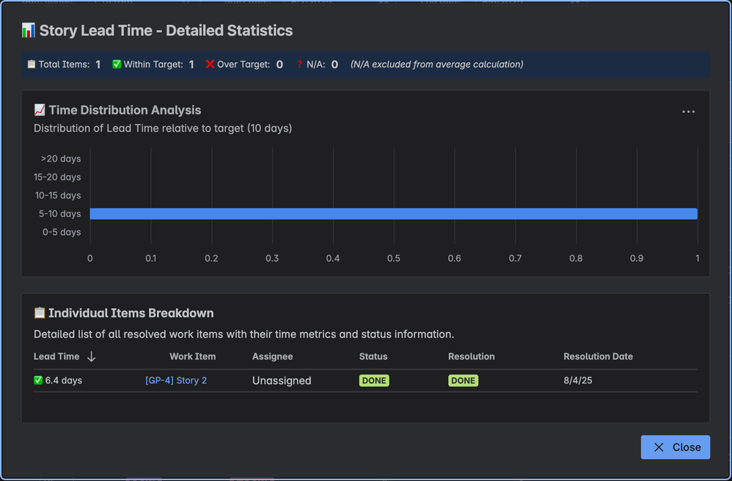Click the green check icon beside 6.4 days
This screenshot has width=732, height=481.
(x=37, y=380)
